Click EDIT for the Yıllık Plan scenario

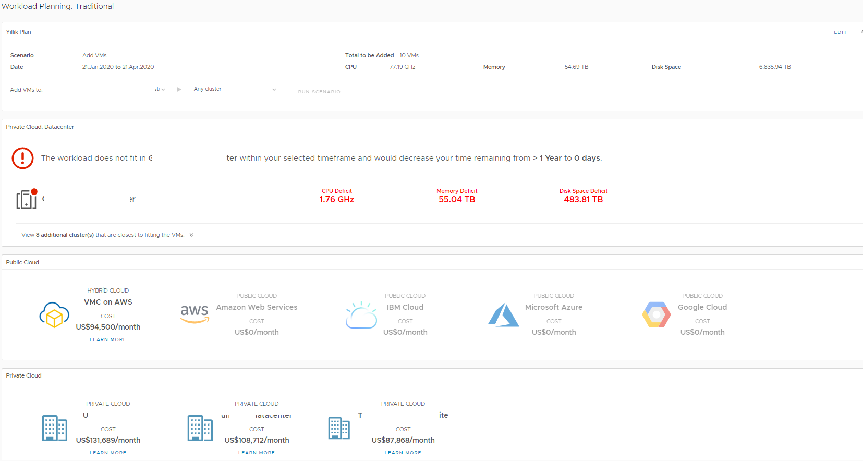[x=840, y=32]
